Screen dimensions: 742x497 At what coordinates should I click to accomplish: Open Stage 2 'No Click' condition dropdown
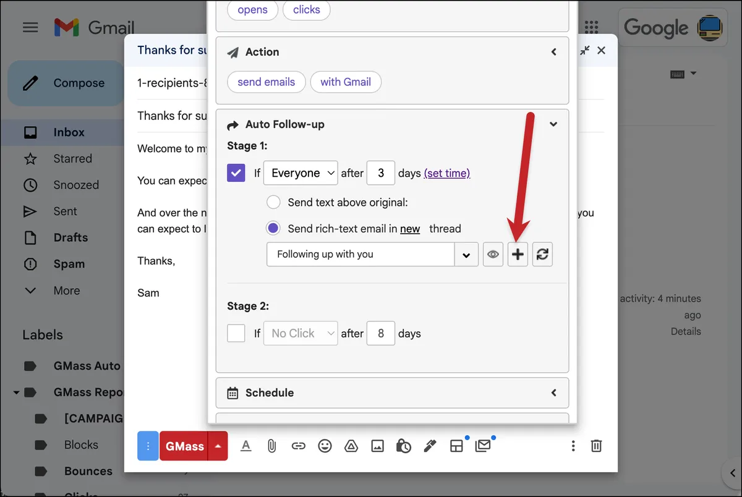coord(301,333)
